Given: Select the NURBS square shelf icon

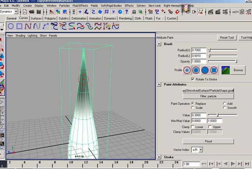Looking at the screenshot, I should pos(20,26).
